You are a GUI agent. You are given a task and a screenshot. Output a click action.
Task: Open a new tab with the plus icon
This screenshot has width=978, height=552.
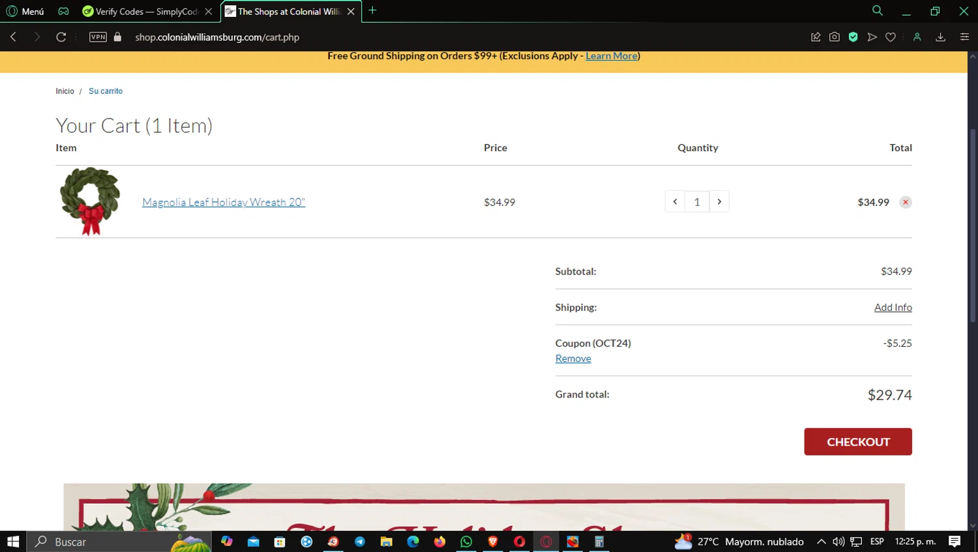(x=372, y=10)
